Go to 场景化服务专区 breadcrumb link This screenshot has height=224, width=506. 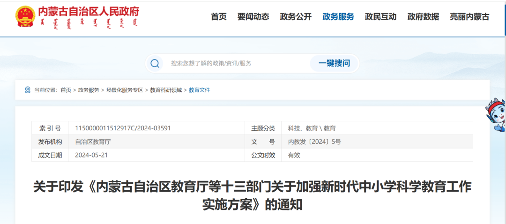tap(125, 90)
